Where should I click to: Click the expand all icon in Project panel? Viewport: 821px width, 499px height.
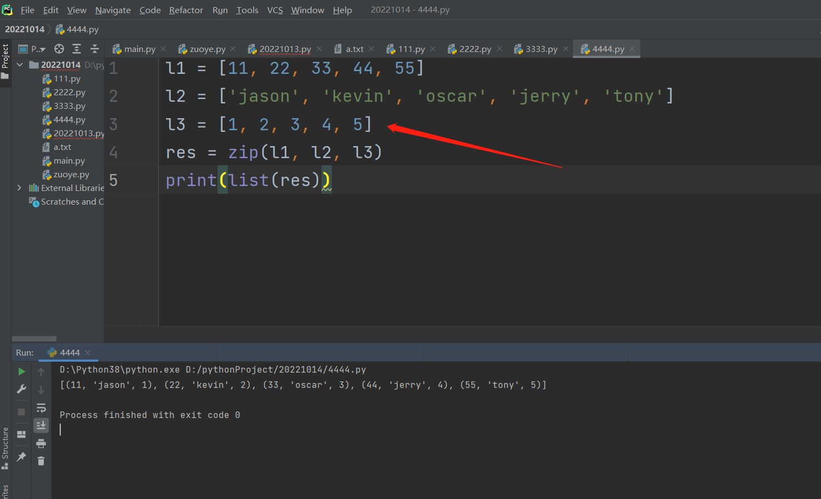[77, 49]
